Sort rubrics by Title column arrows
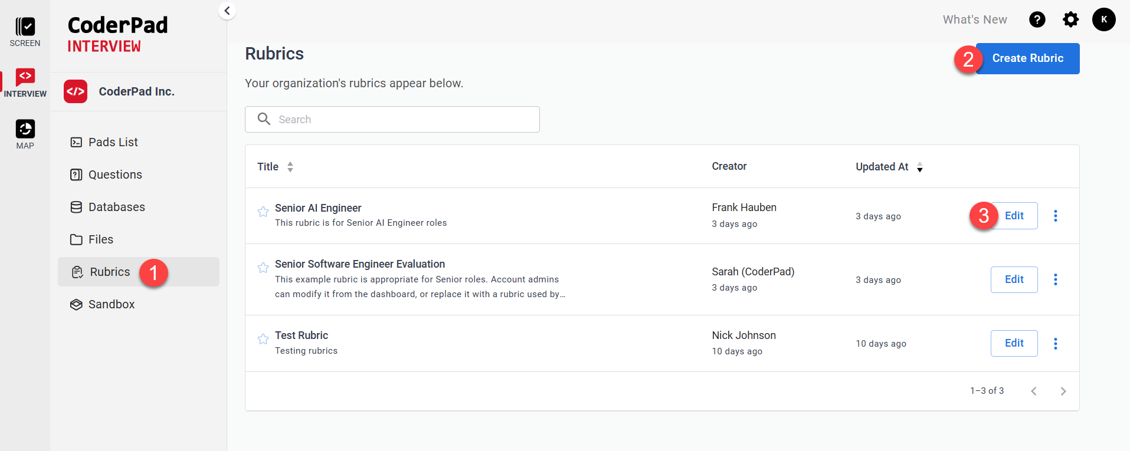Screen dimensions: 1130x451 [x=290, y=167]
